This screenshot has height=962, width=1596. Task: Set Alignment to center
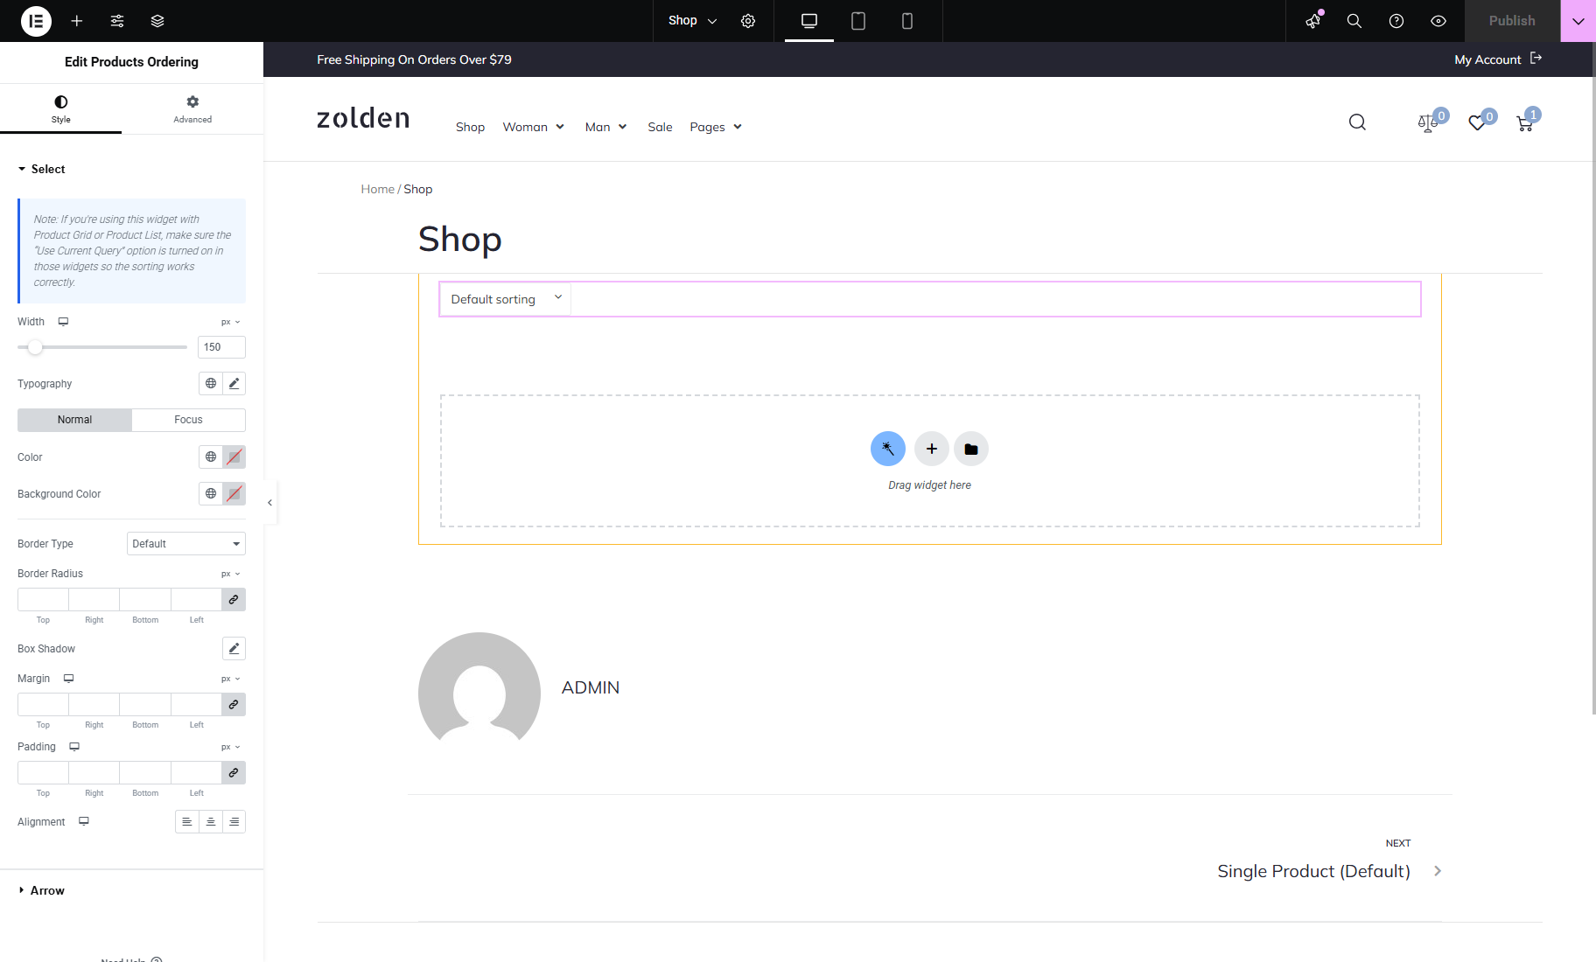pos(211,821)
